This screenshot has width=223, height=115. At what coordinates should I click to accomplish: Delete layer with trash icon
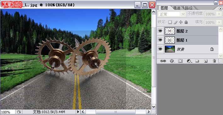(x=214, y=61)
